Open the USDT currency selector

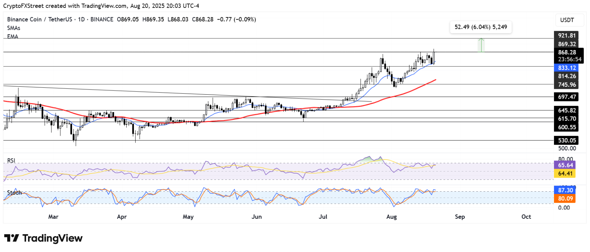567,20
